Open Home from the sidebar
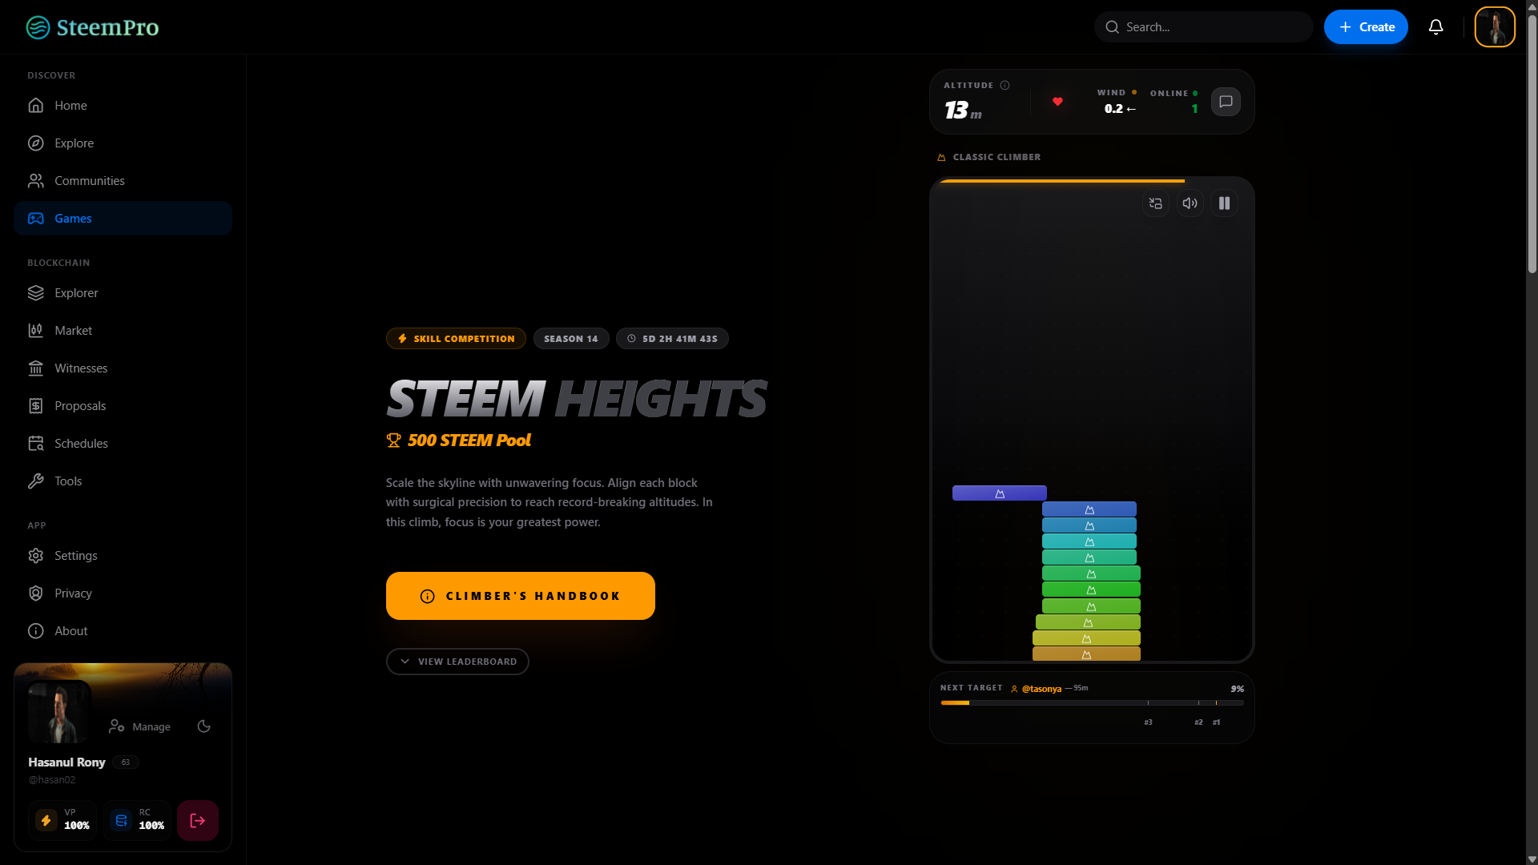Image resolution: width=1538 pixels, height=865 pixels. [123, 106]
